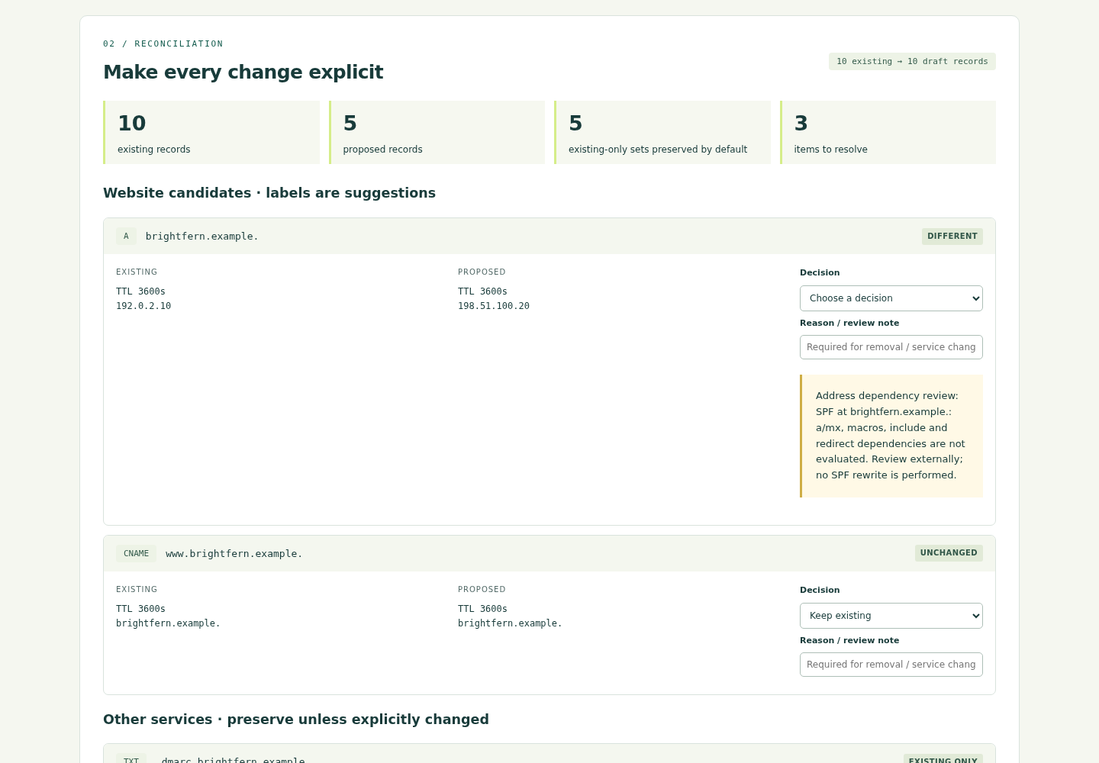Click the '10 existing records' summary card
This screenshot has width=1099, height=763.
pos(211,132)
